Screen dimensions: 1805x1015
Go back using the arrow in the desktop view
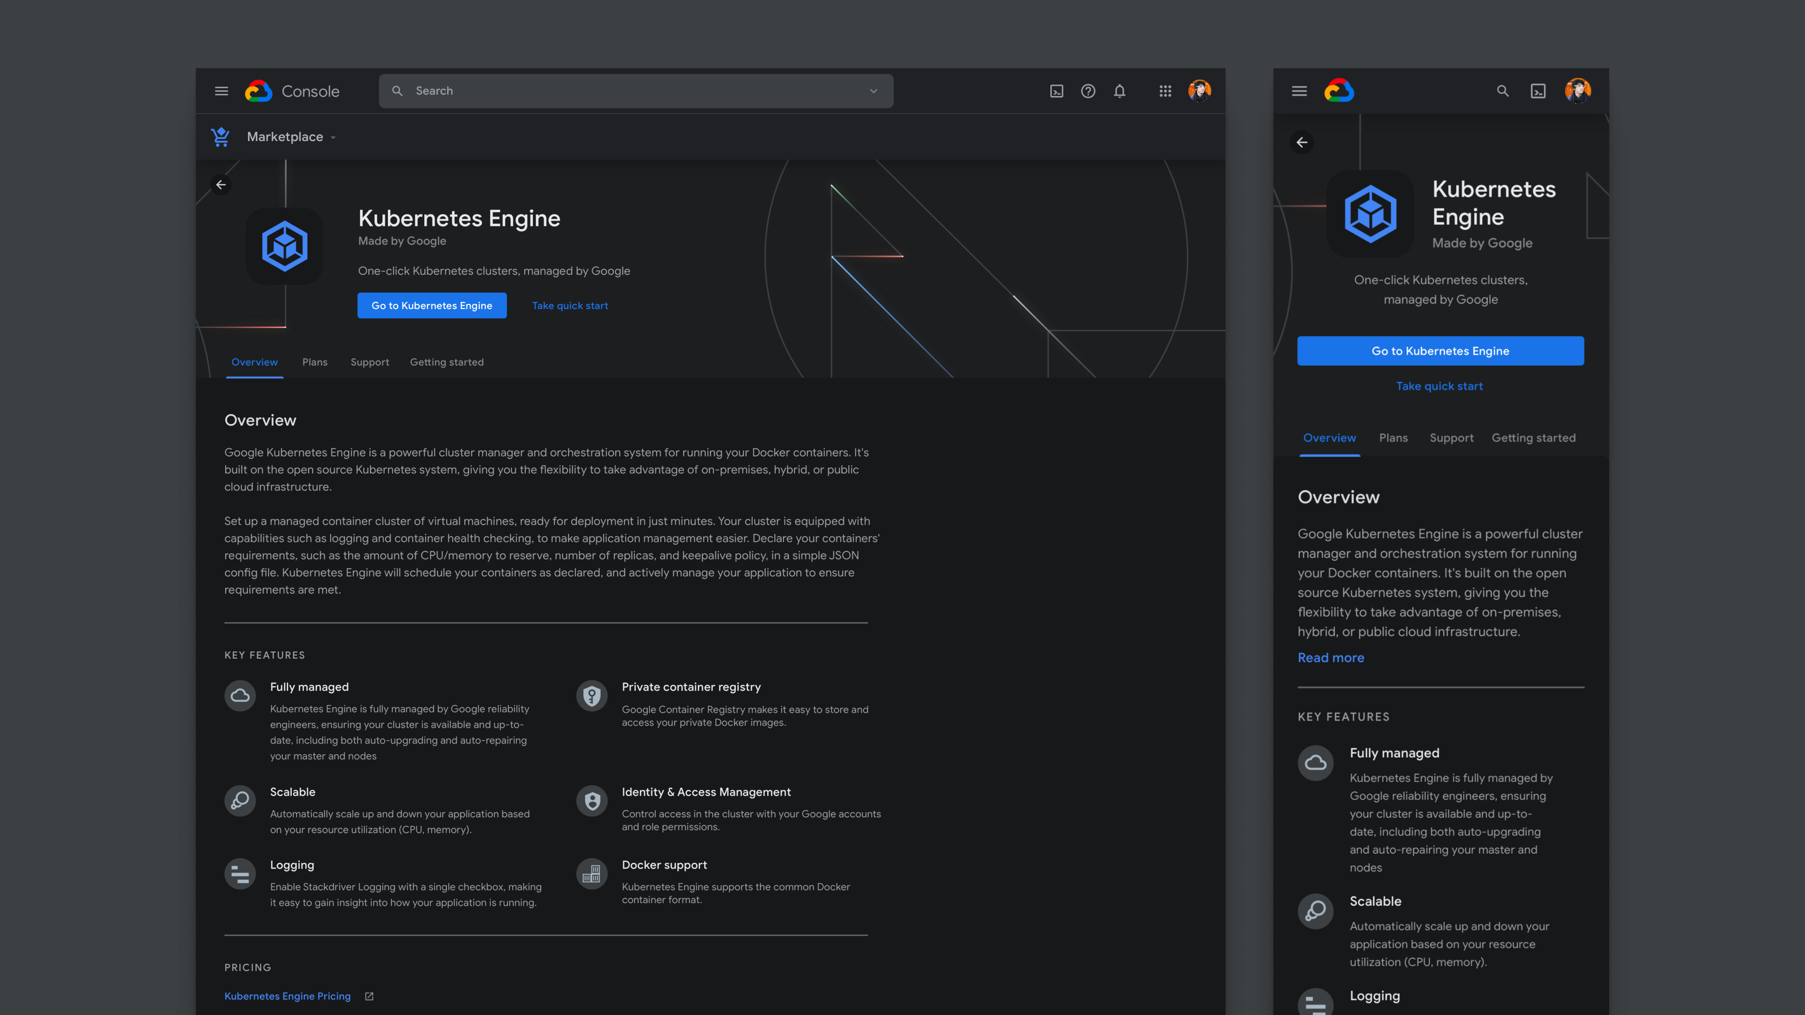point(221,185)
